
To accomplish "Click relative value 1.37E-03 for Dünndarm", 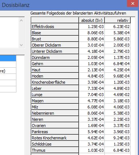I will tap(118, 57).
